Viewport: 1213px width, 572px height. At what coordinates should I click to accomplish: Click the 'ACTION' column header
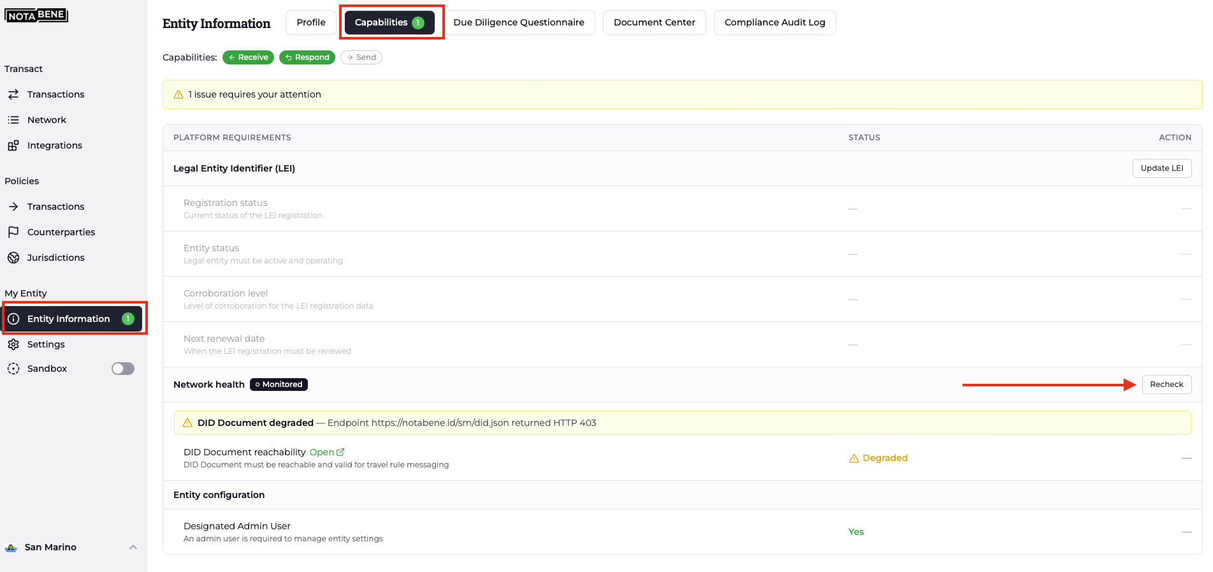(1175, 138)
